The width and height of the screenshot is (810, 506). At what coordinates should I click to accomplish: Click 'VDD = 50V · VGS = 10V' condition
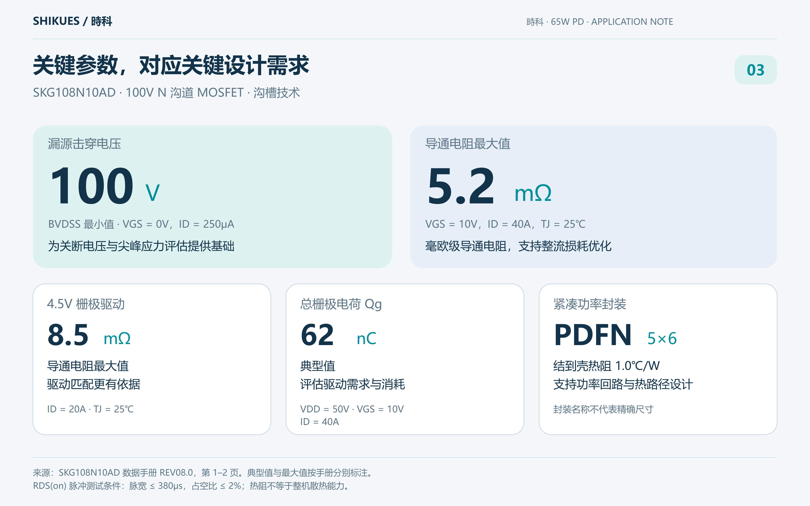coord(352,409)
